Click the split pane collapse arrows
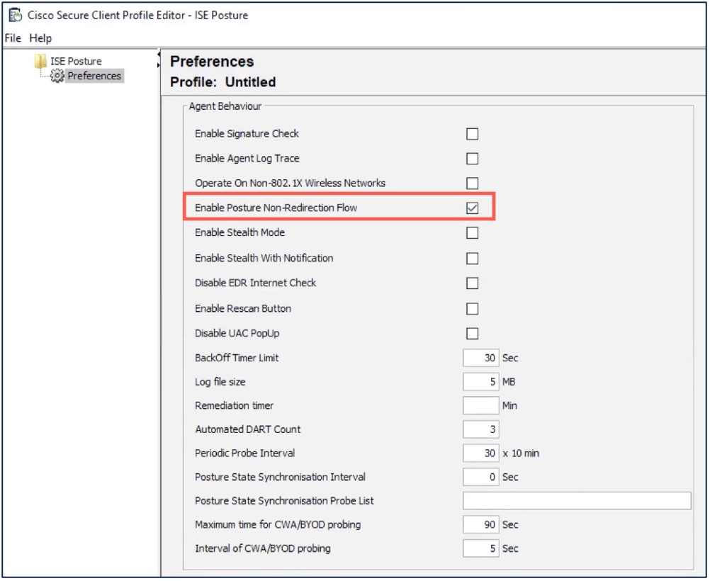Viewport: 710px width, 581px height. 159,60
